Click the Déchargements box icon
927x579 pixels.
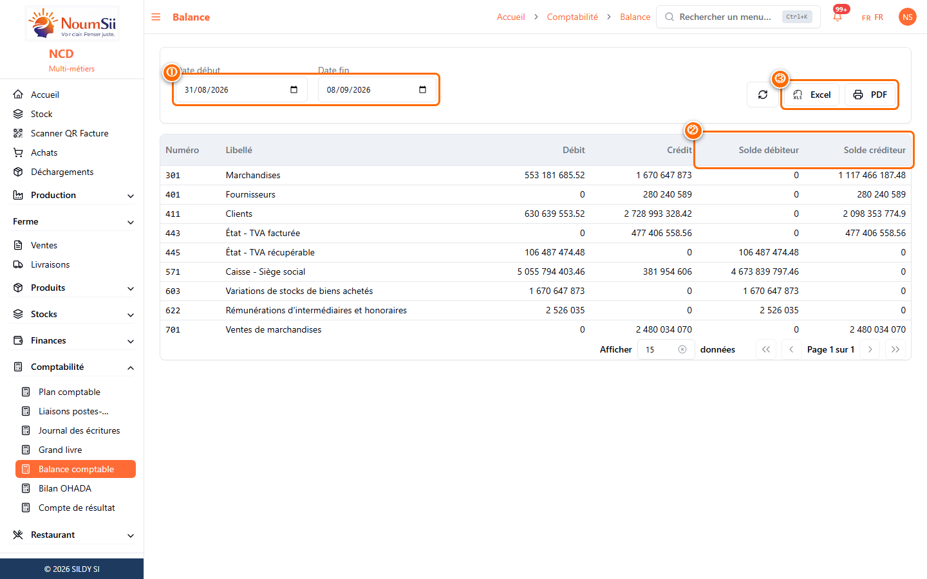click(18, 172)
